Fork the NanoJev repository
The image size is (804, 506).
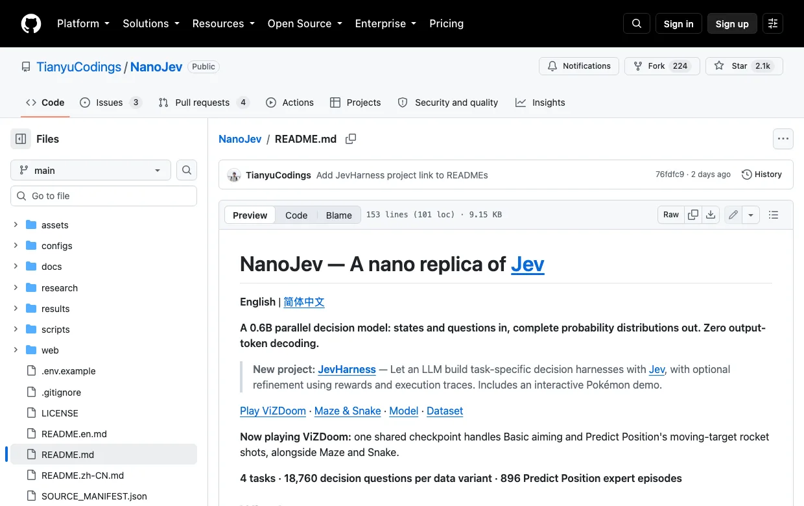[x=662, y=66]
